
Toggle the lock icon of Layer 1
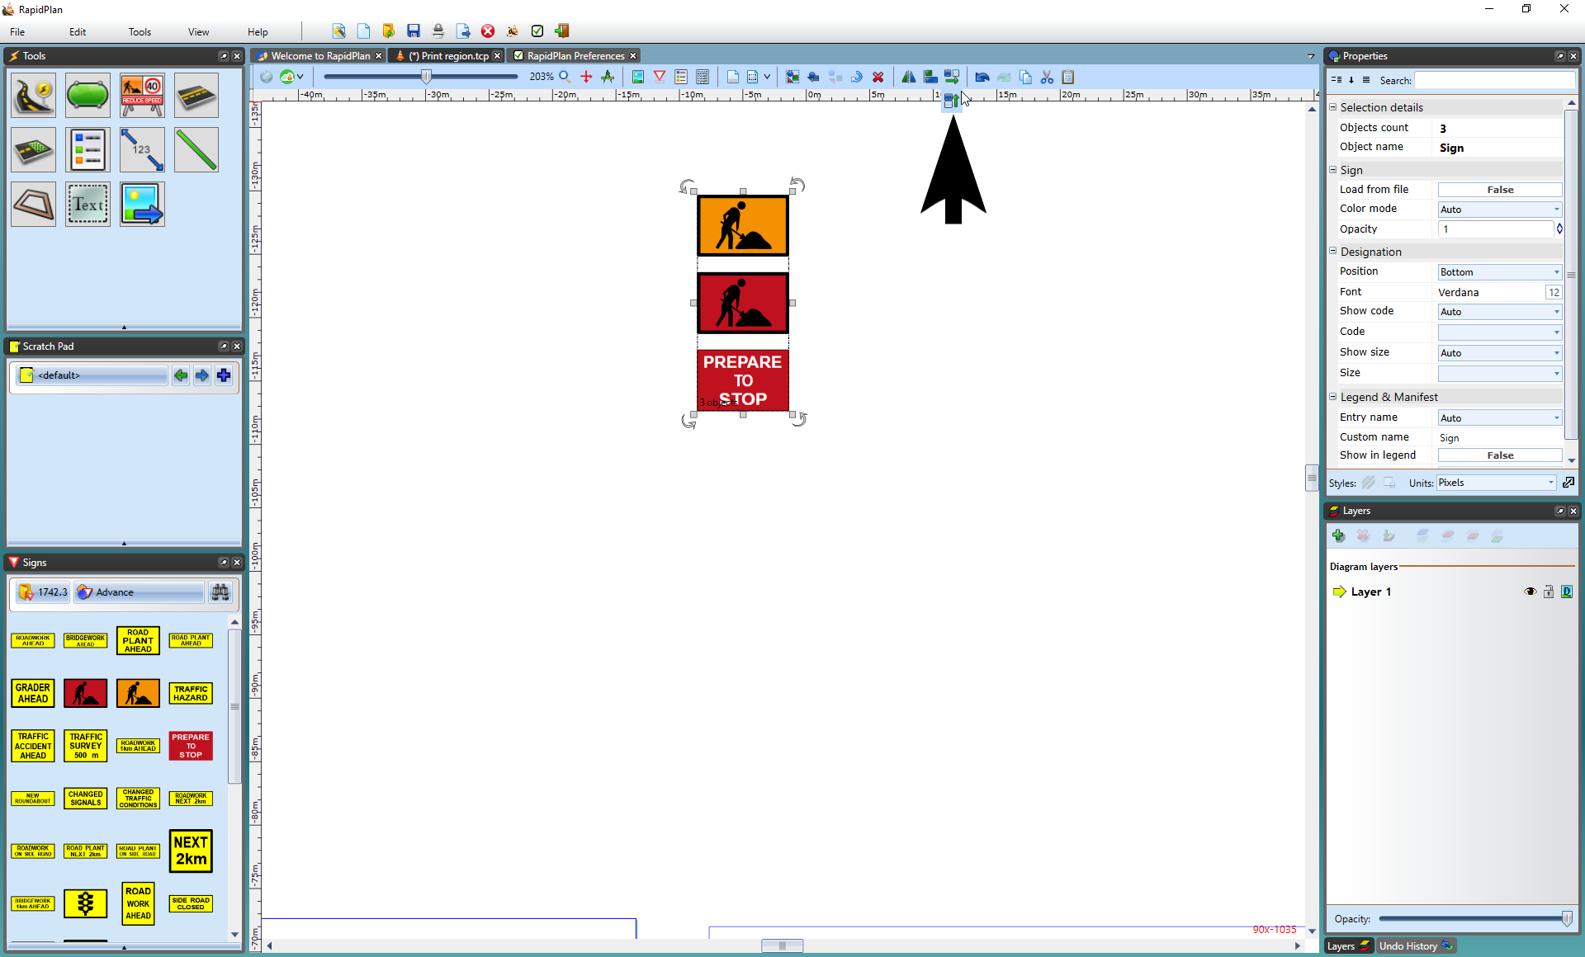[x=1549, y=592]
